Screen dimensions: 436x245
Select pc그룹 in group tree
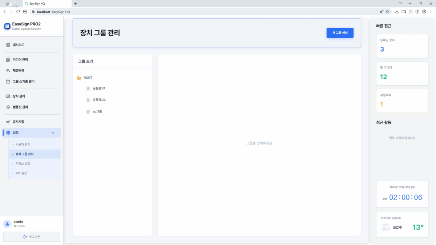point(97,111)
